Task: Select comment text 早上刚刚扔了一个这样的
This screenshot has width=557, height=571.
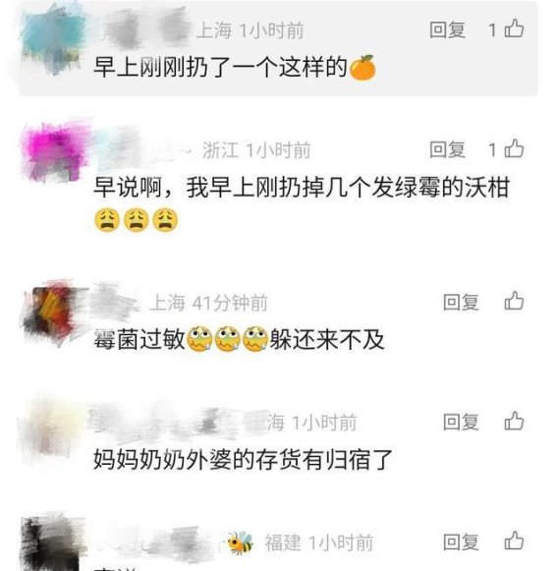Action: (220, 68)
